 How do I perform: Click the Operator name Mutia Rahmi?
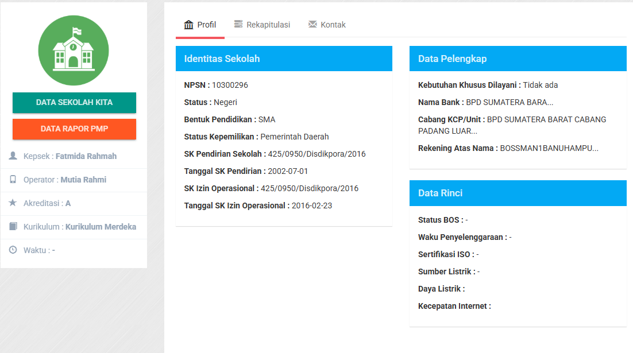click(x=83, y=180)
